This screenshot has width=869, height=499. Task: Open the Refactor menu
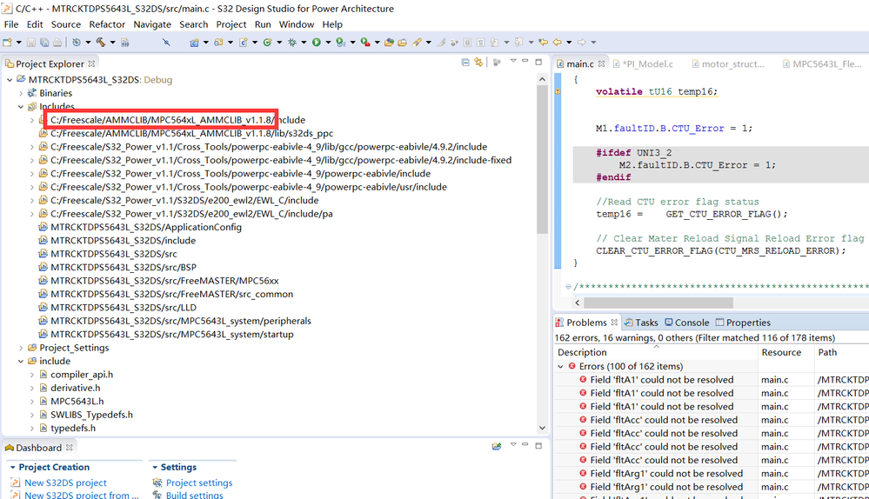pos(107,24)
